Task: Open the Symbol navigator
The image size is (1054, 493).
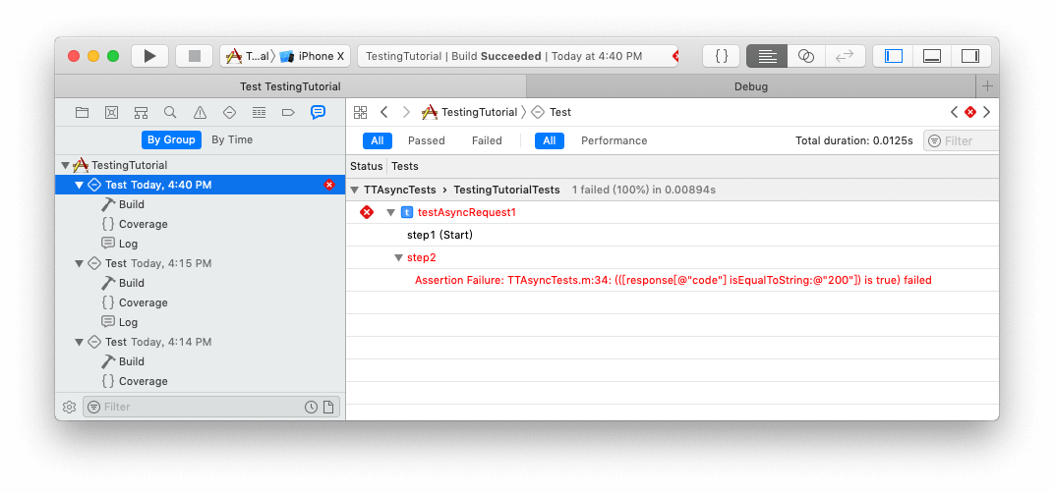Action: (x=141, y=113)
